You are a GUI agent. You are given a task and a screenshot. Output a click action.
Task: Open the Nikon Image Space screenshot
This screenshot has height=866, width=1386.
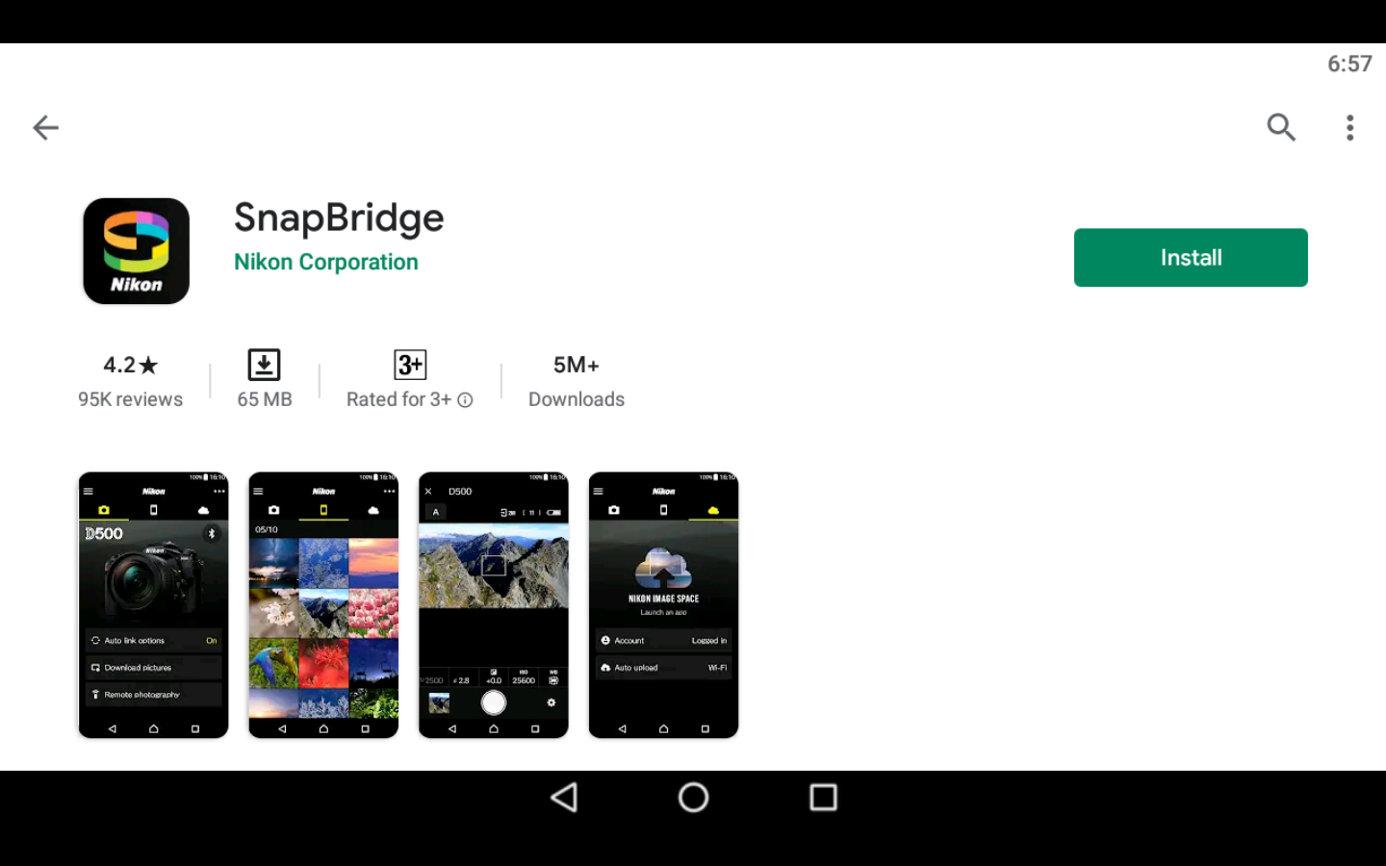tap(663, 605)
